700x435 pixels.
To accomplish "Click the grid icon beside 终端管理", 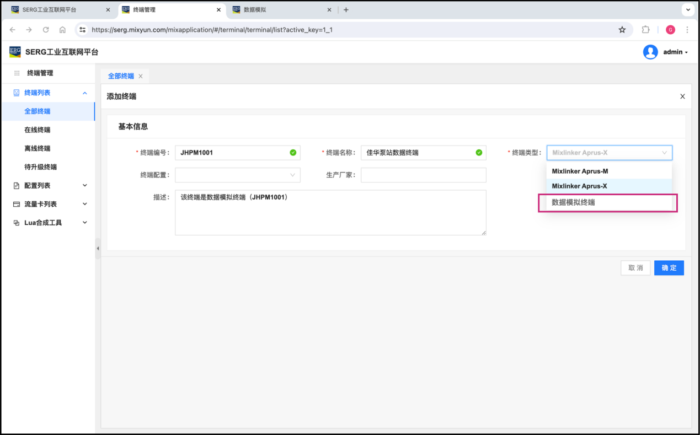I will click(17, 73).
